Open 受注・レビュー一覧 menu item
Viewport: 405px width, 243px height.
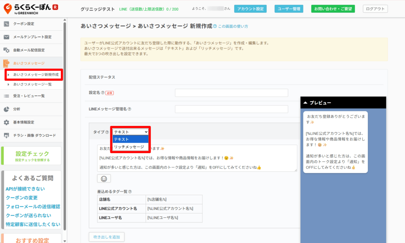tap(29, 96)
